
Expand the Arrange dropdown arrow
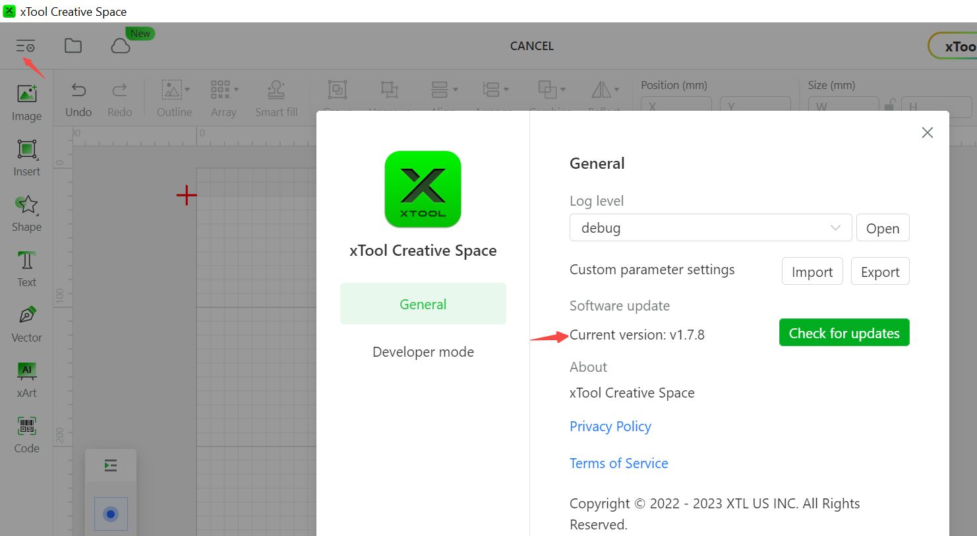click(x=506, y=90)
